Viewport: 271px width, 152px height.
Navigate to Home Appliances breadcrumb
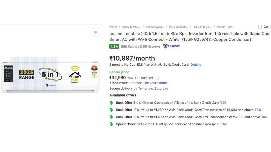[155, 27]
